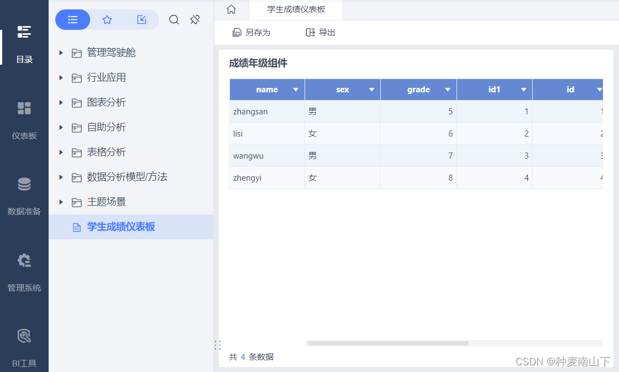The height and width of the screenshot is (372, 619).
Task: Open the name column filter dropdown
Action: 296,89
